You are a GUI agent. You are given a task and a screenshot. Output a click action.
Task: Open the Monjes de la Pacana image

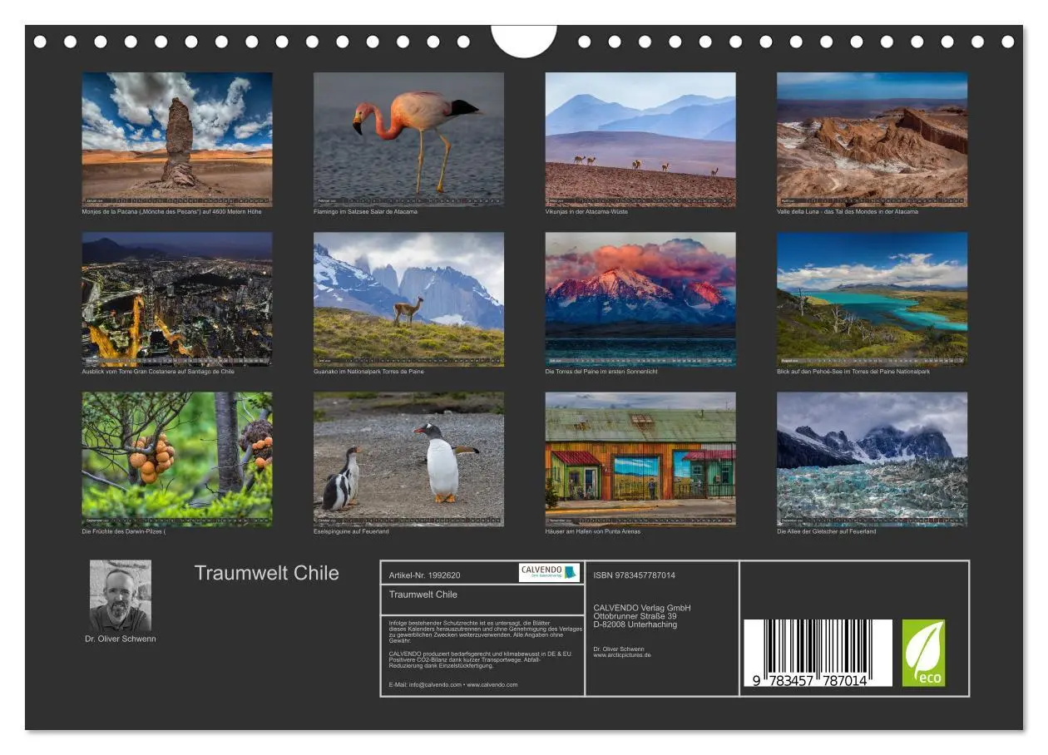177,137
